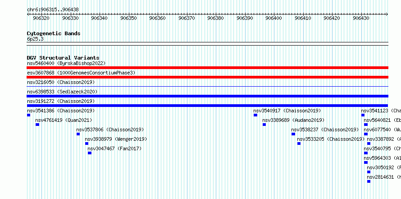Select nsv3533205 (Chaisson2019) label
This screenshot has height=199, width=401.
coord(331,139)
